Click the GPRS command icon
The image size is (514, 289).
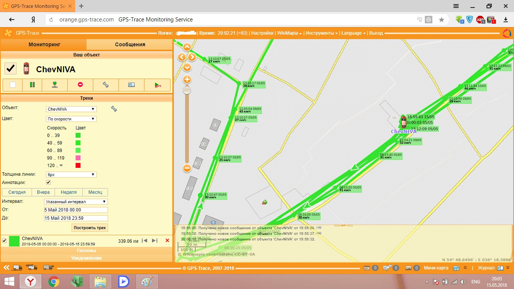coord(158,85)
